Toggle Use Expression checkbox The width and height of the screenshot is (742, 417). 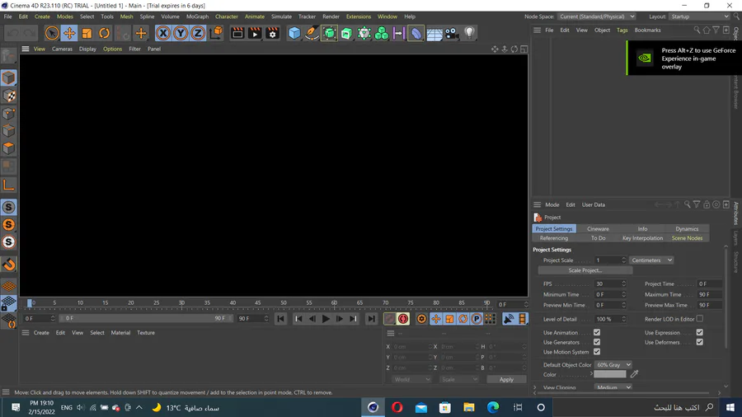coord(699,332)
